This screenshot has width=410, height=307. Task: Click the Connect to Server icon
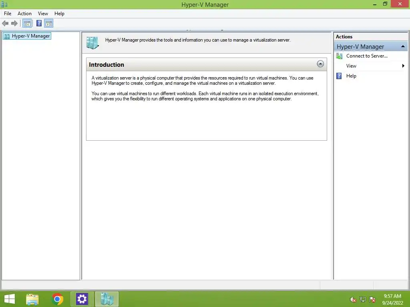tap(339, 56)
